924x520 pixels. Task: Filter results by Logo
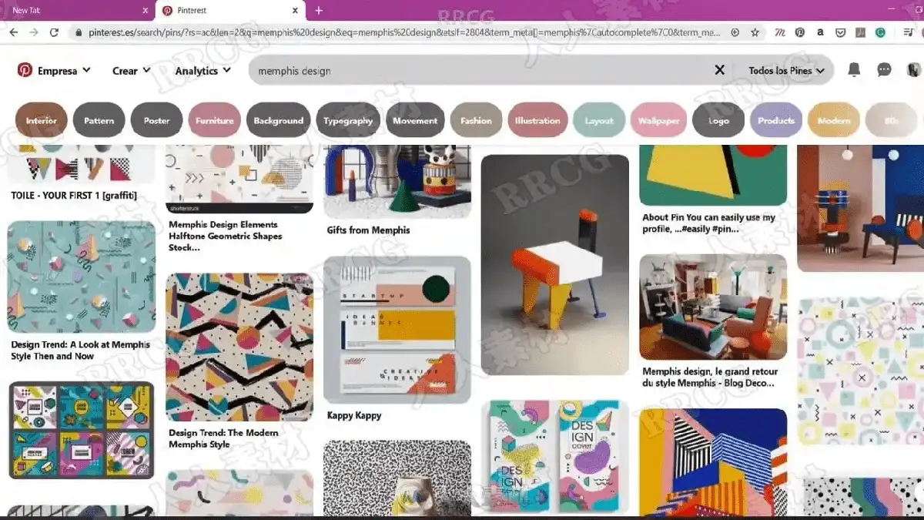click(718, 120)
